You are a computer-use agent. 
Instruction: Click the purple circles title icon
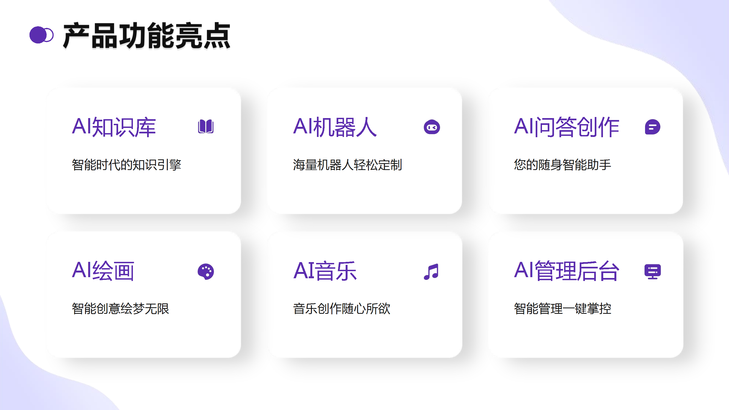pos(41,35)
